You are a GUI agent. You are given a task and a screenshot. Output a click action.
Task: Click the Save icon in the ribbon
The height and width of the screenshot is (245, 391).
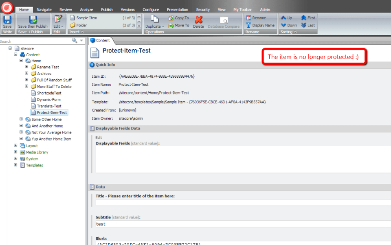(7, 20)
